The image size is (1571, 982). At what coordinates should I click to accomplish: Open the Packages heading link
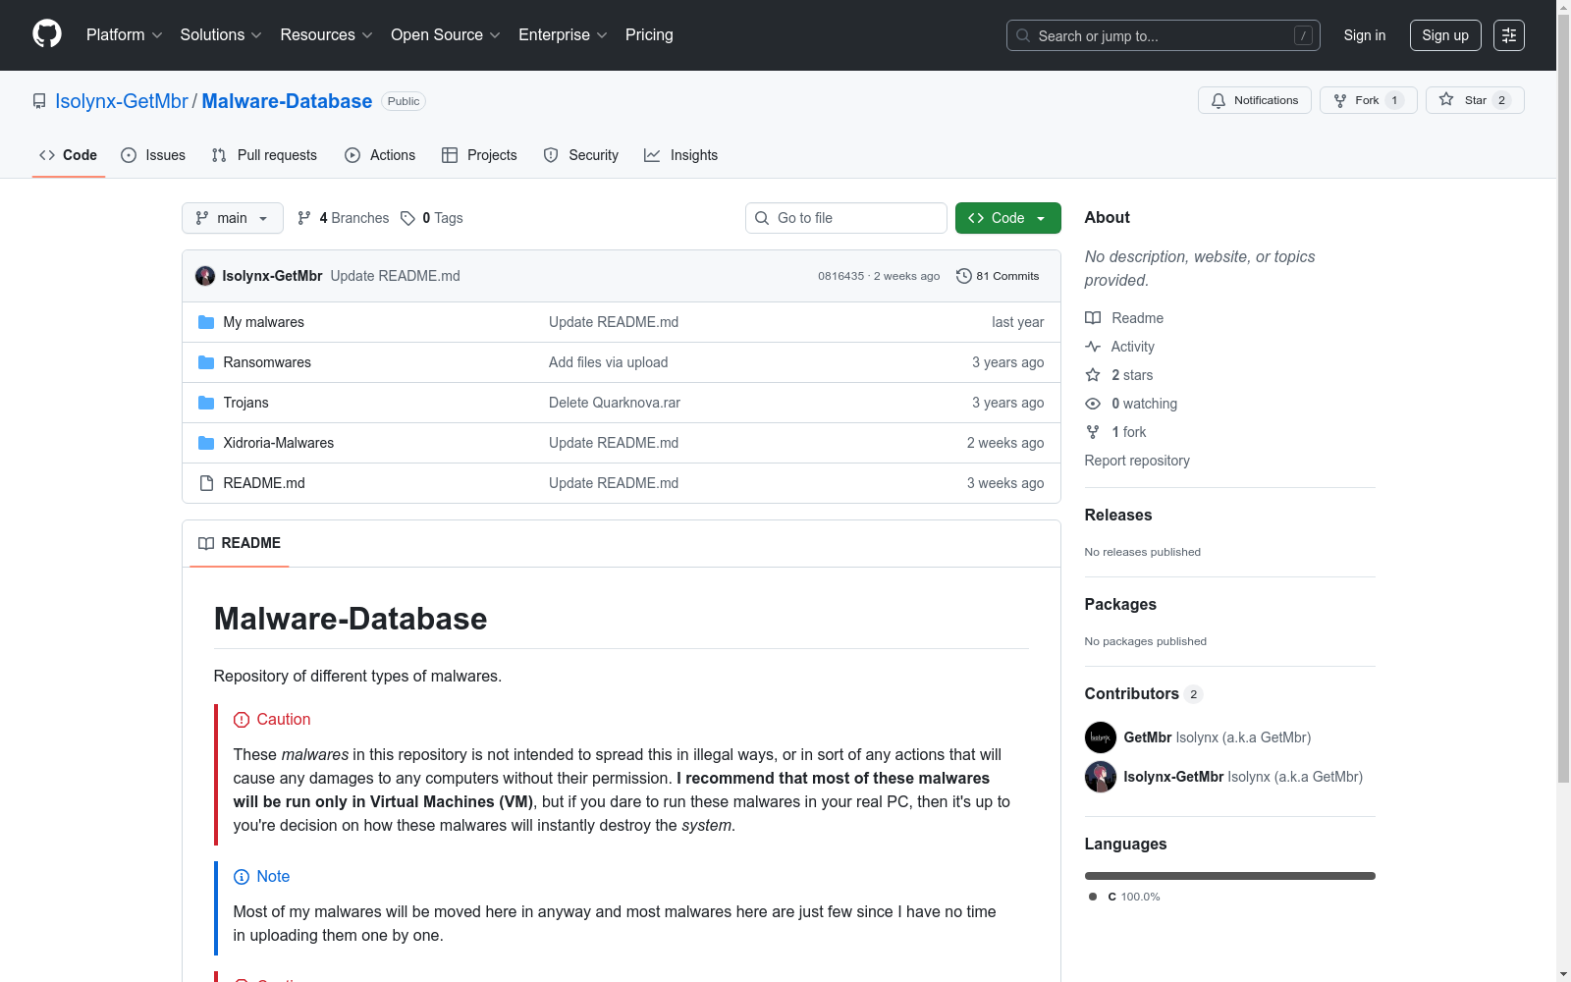pos(1120,604)
